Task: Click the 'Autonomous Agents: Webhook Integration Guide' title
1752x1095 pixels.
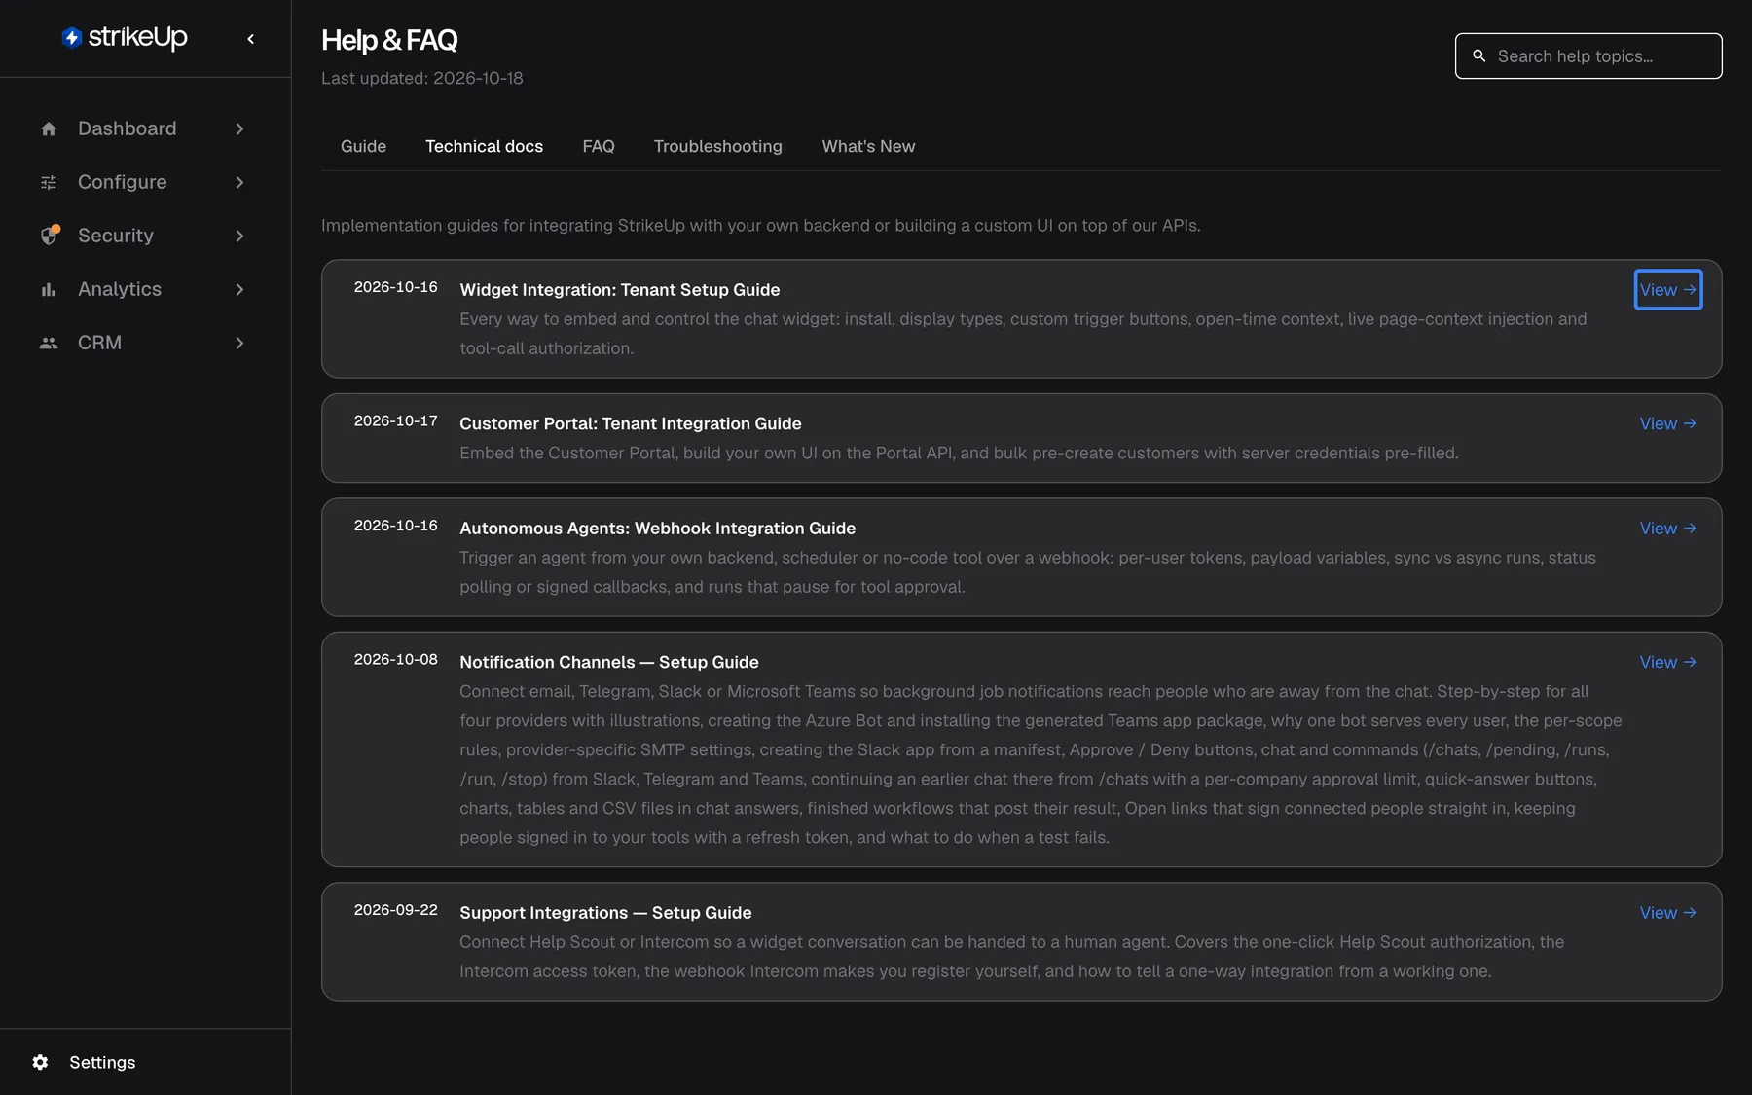Action: (x=658, y=529)
